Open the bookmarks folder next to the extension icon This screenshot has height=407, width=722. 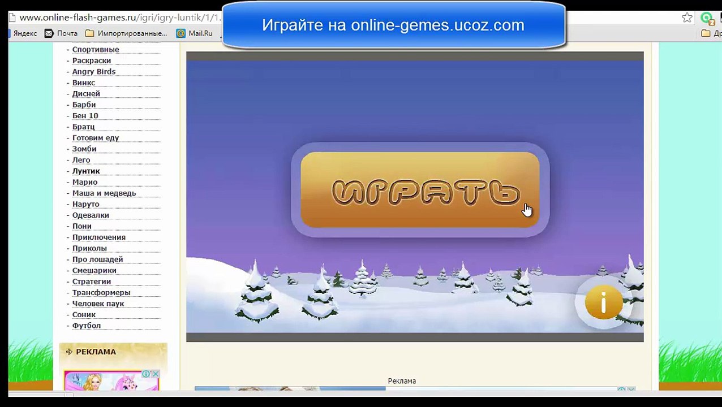coord(711,33)
